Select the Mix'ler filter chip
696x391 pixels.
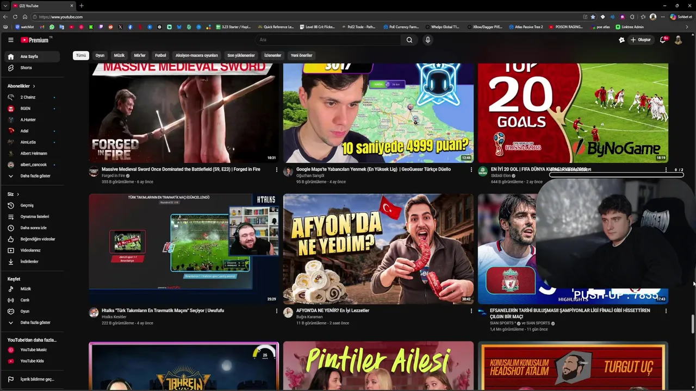pos(140,55)
